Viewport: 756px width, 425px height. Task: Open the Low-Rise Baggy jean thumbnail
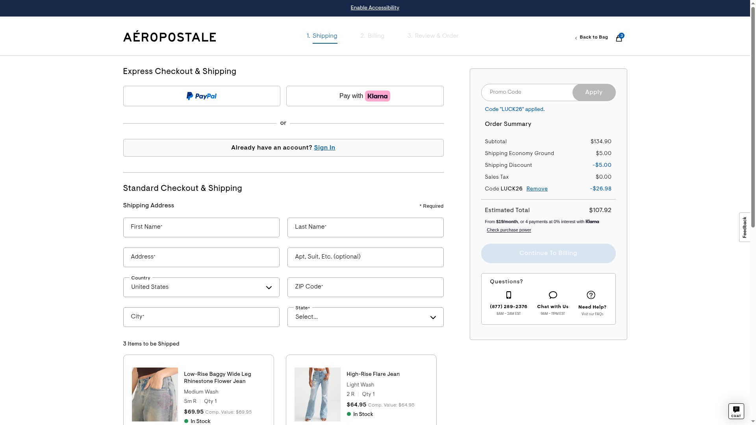click(x=155, y=394)
